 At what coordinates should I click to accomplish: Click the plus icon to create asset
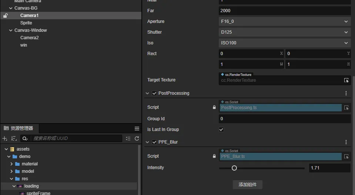(x=5, y=138)
